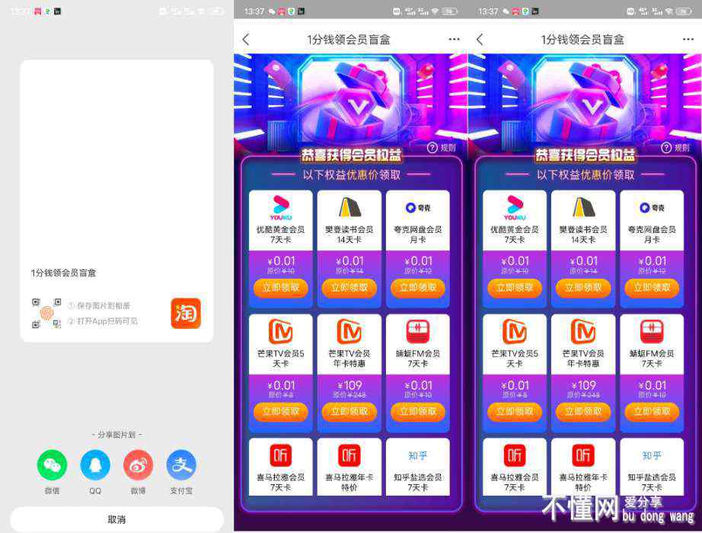Open 规则 rules help on middle screen
The image size is (702, 533).
(x=441, y=148)
